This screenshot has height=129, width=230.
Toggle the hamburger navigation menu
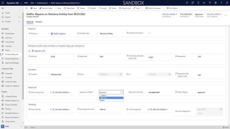3,8
